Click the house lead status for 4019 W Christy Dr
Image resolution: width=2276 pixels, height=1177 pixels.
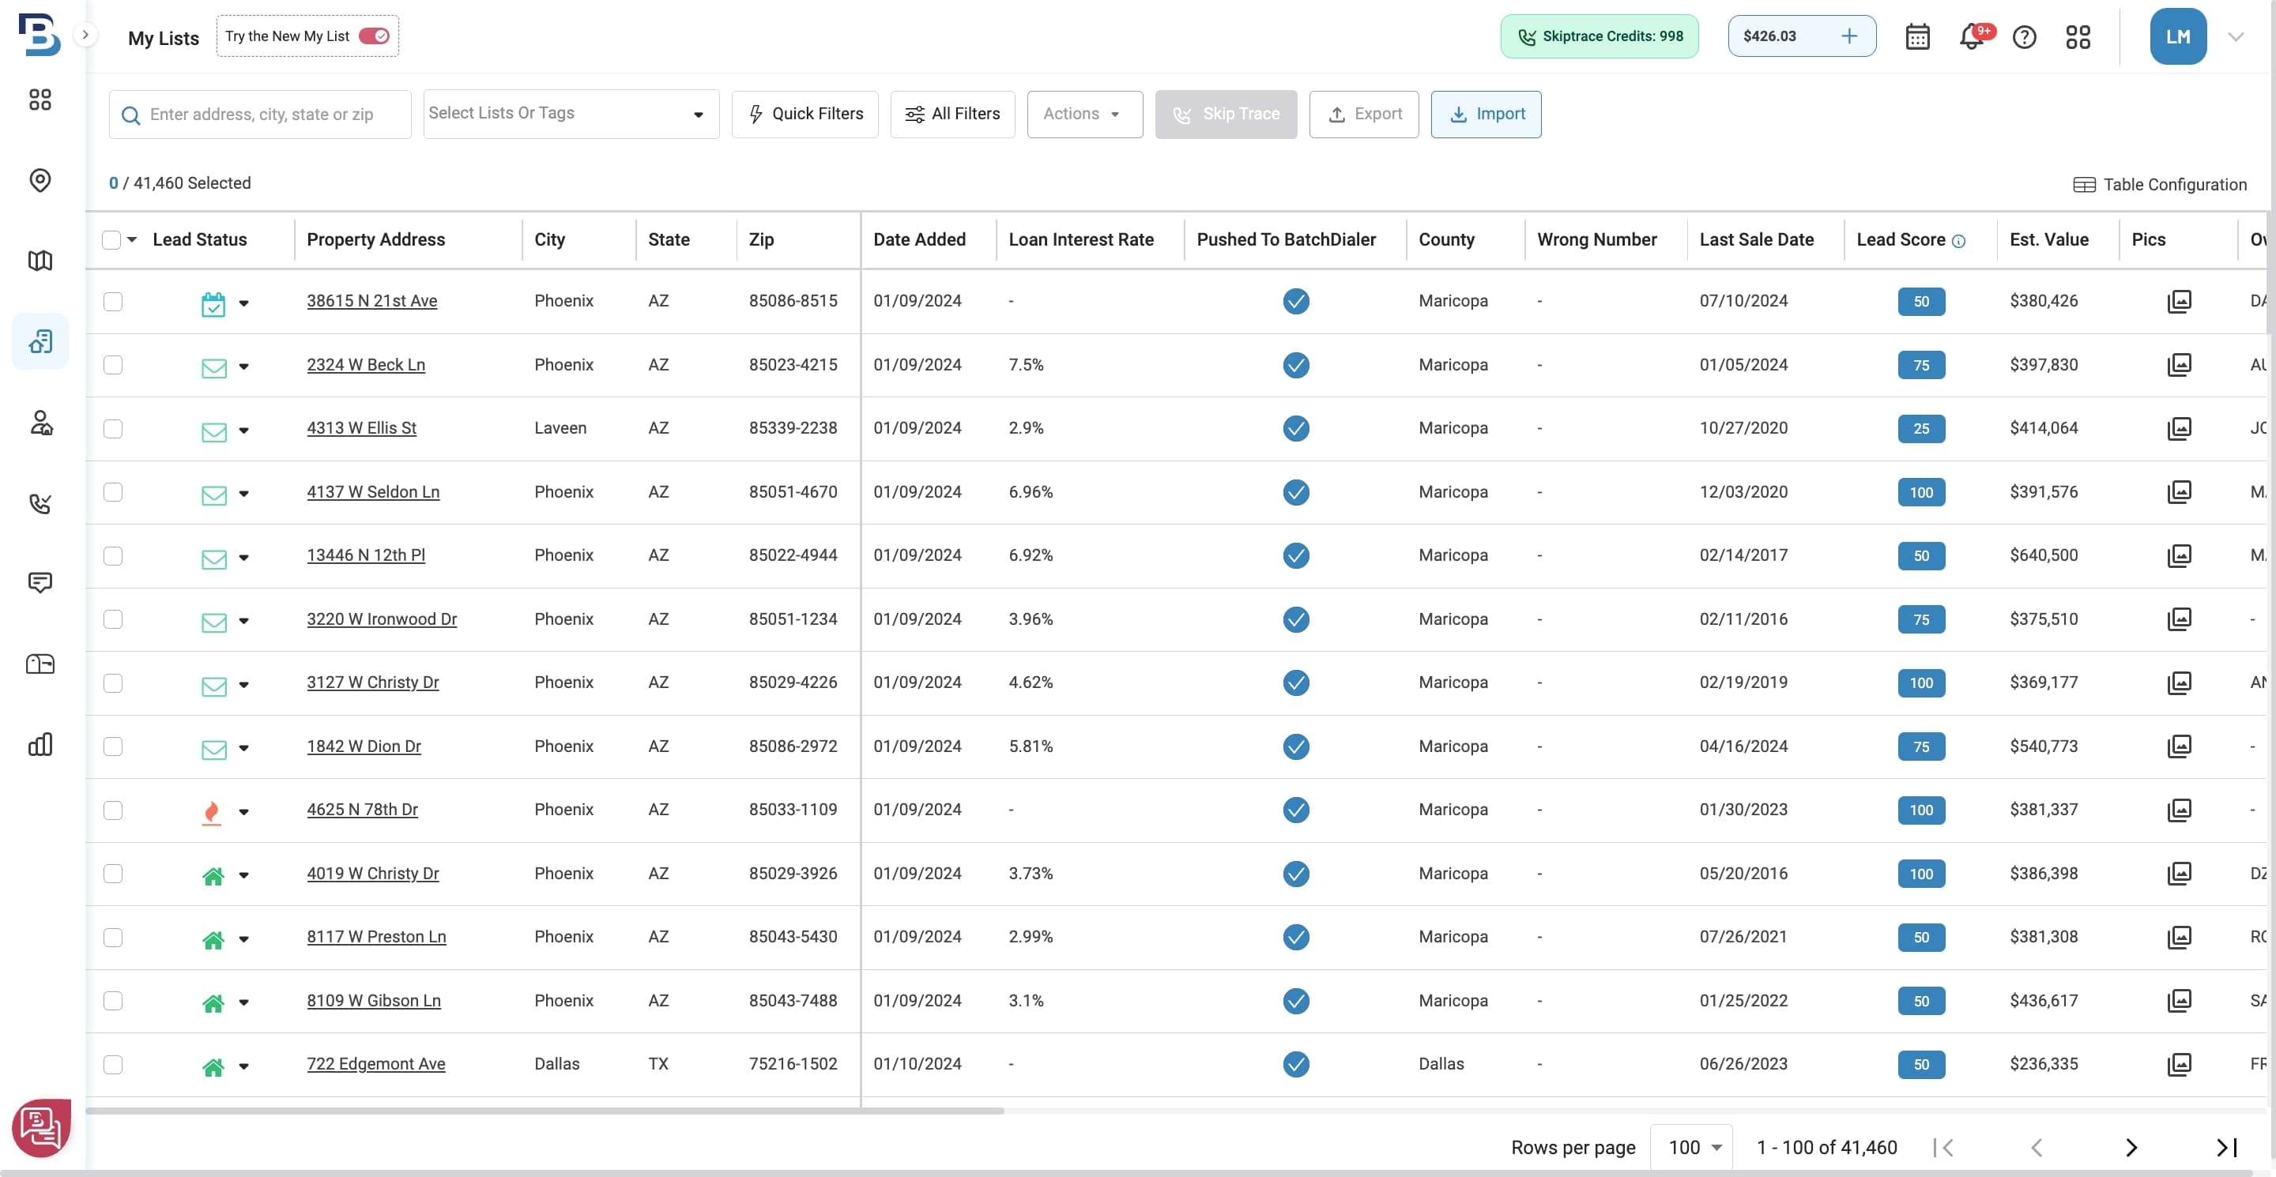(x=213, y=876)
